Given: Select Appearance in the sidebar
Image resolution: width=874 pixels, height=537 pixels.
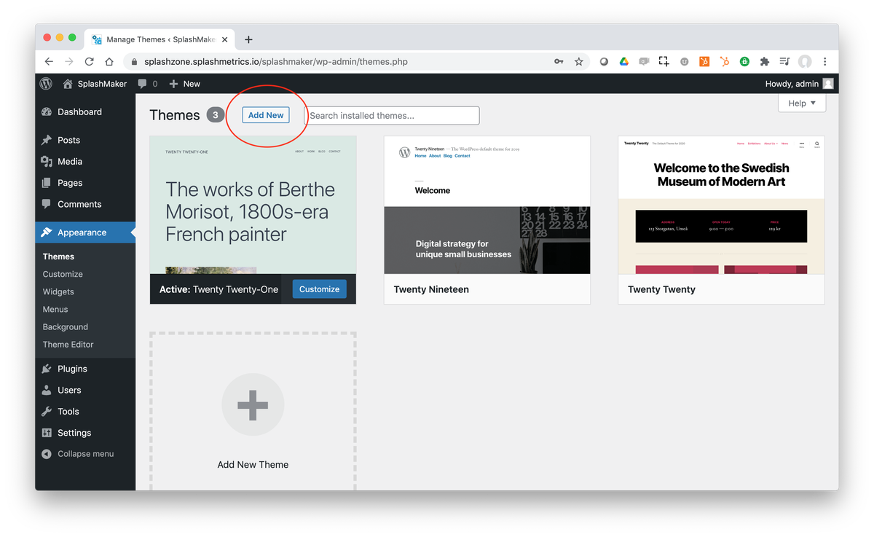Looking at the screenshot, I should coord(85,232).
